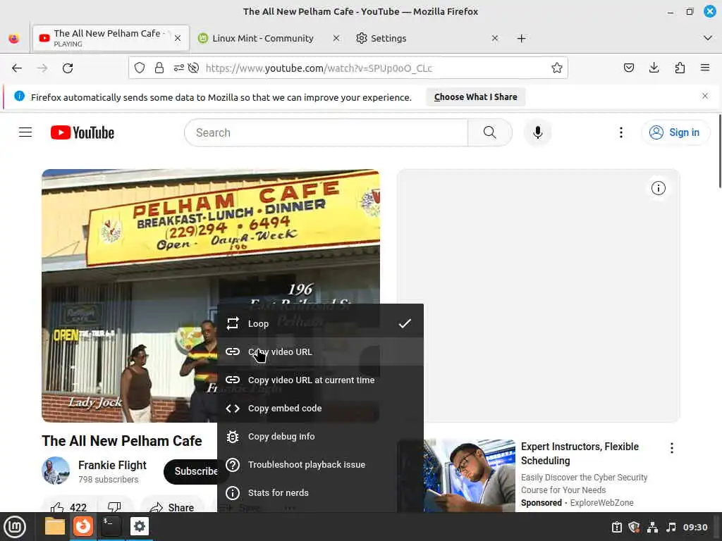Open ad info circle icon
This screenshot has width=722, height=541.
coord(659,187)
